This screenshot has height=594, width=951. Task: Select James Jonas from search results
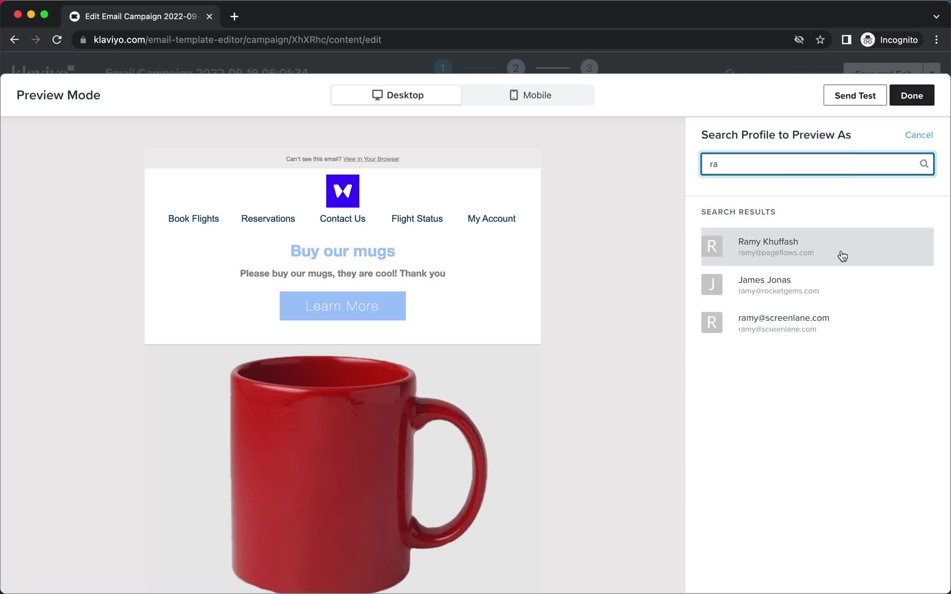(817, 285)
